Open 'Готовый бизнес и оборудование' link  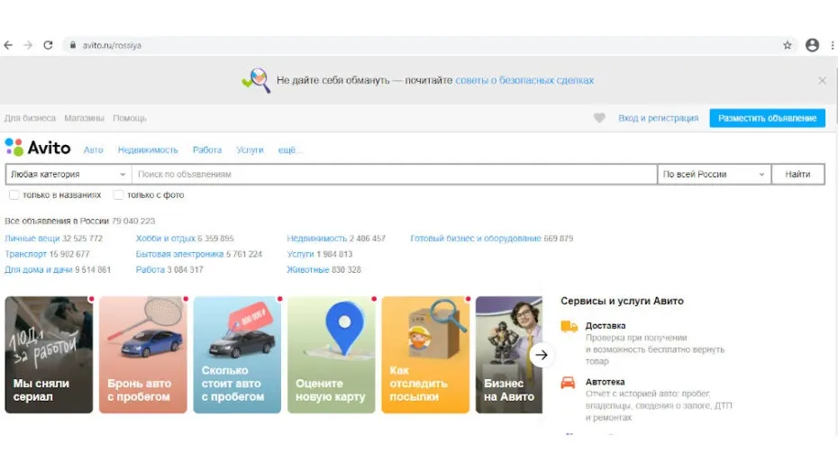[476, 239]
